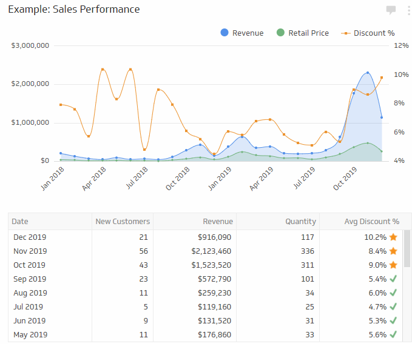Click the blue Revenue legend dot

pos(225,33)
